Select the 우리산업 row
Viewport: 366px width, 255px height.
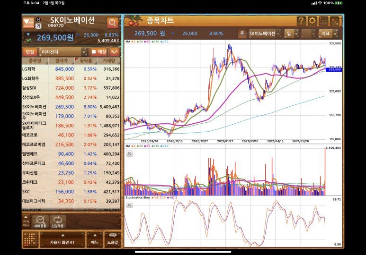pos(71,173)
